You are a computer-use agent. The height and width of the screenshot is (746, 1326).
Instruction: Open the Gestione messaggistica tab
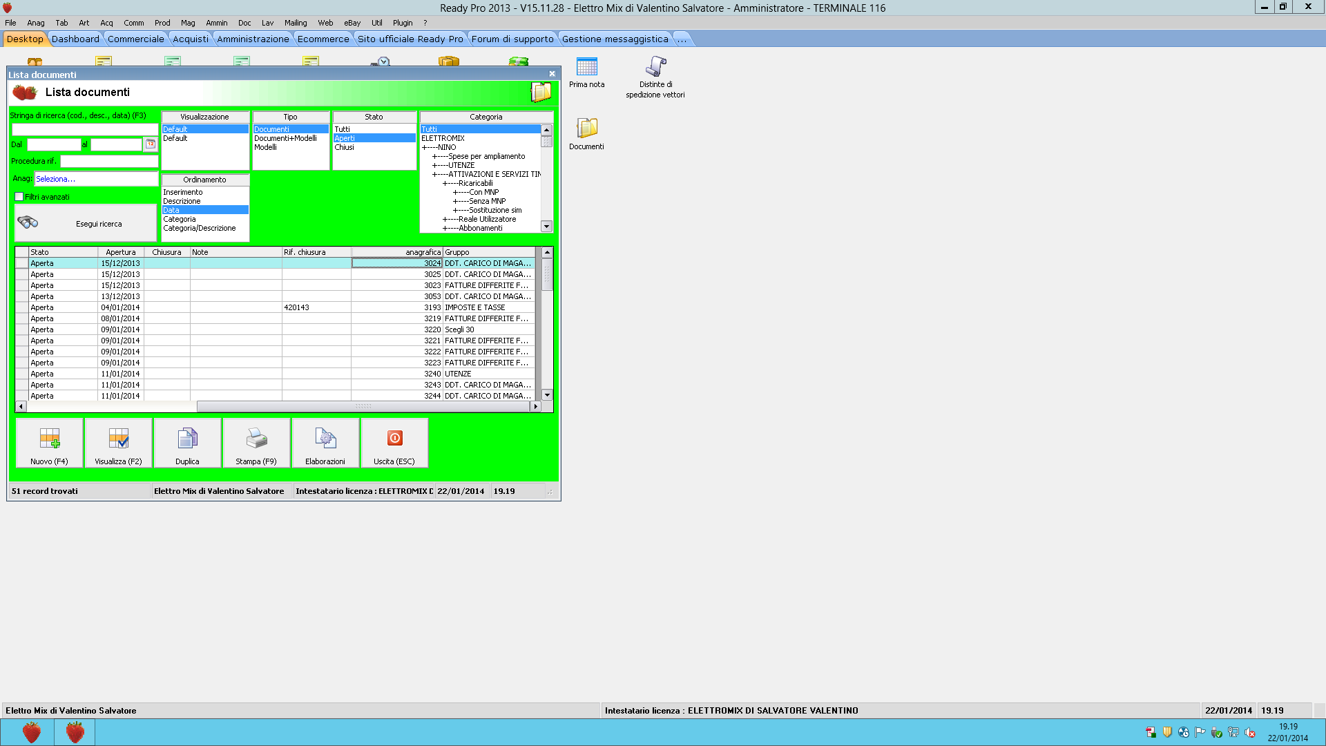[x=615, y=39]
